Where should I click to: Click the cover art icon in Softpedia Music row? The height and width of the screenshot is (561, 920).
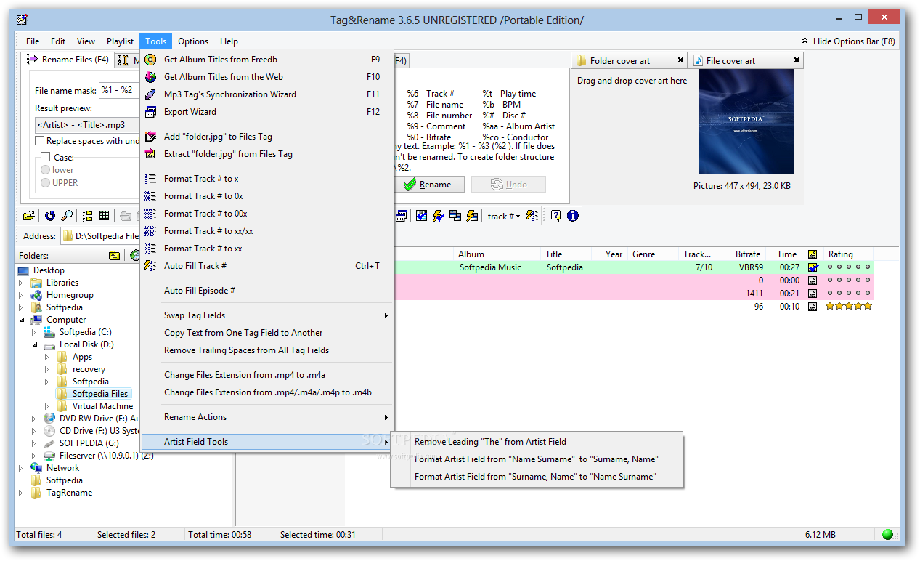813,267
